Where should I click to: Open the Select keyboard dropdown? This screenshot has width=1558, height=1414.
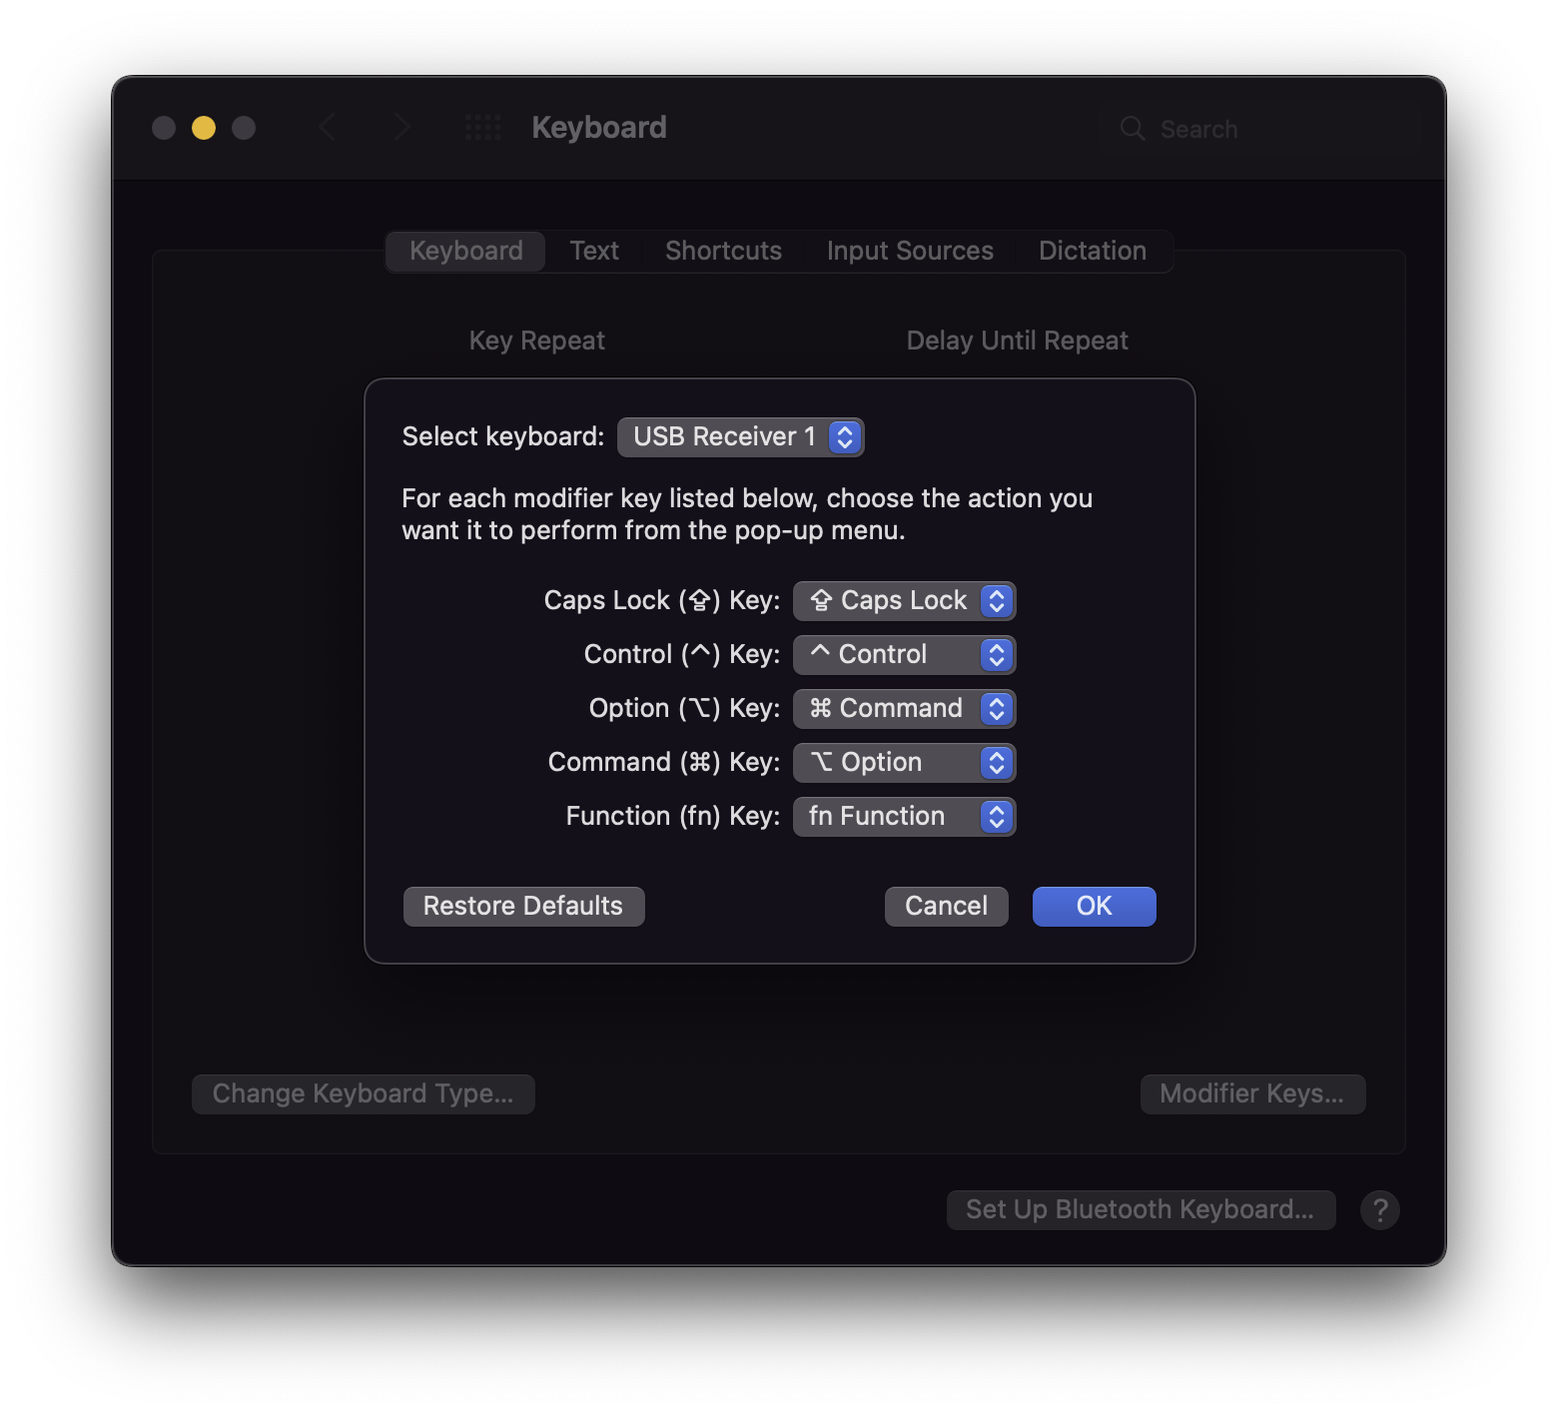(x=740, y=436)
